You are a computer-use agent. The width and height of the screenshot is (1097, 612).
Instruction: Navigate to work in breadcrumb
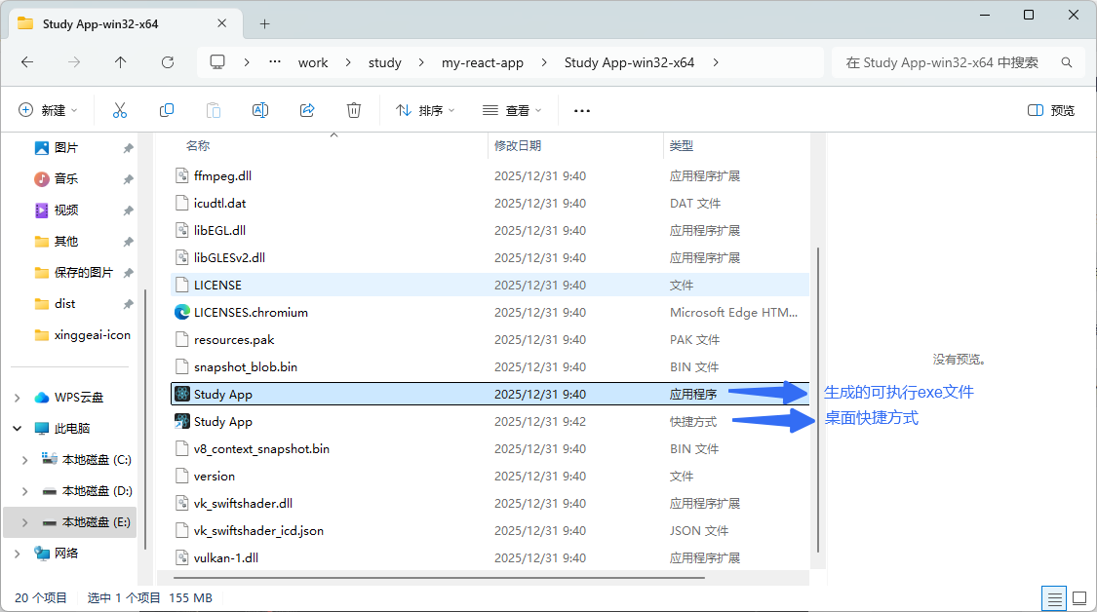[x=313, y=62]
